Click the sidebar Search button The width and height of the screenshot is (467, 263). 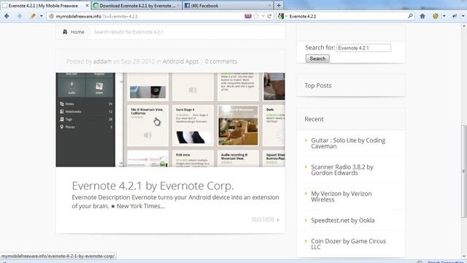tap(317, 58)
